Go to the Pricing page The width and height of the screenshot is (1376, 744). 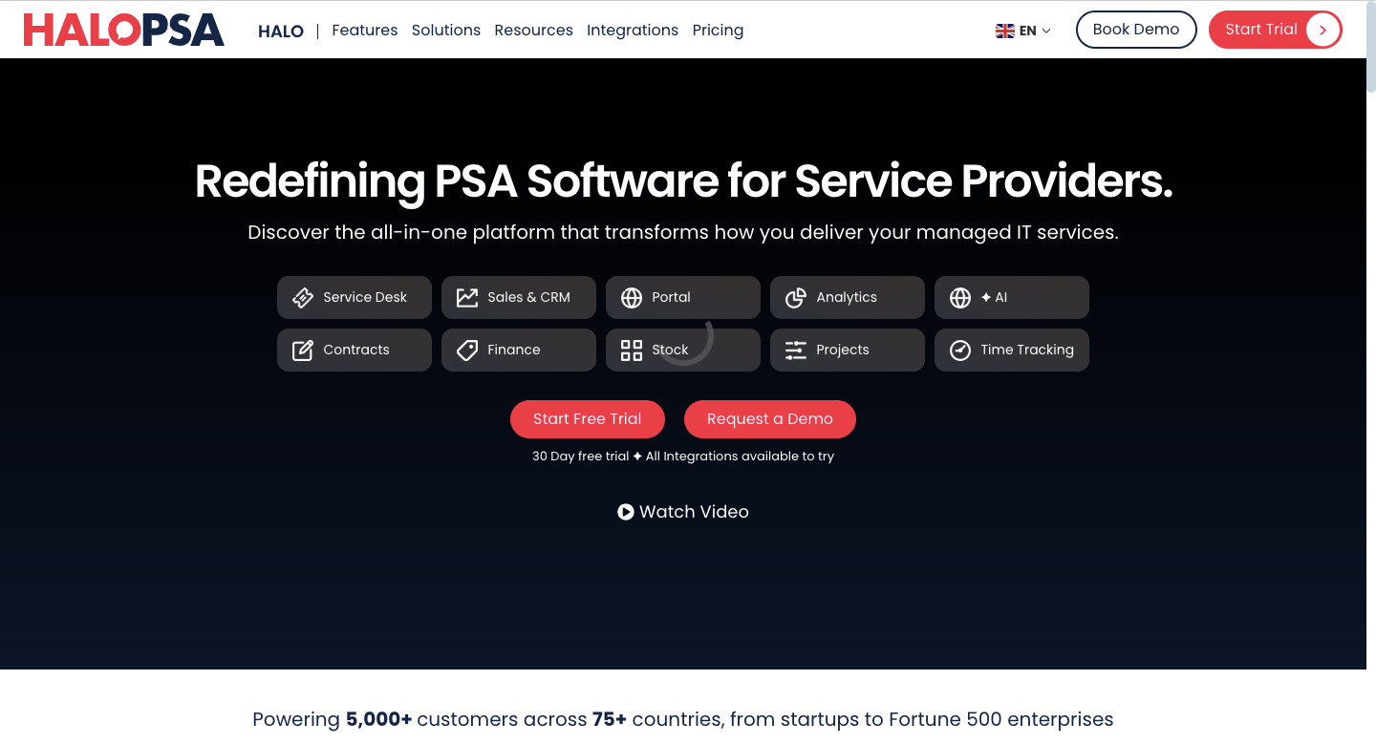click(x=718, y=30)
